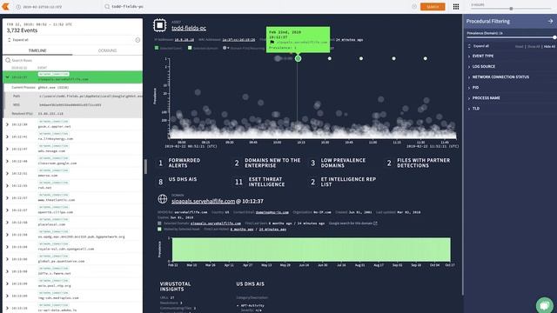557x313 pixels.
Task: Collapse Procedural Filtering panel with arrow icon
Action: click(550, 21)
